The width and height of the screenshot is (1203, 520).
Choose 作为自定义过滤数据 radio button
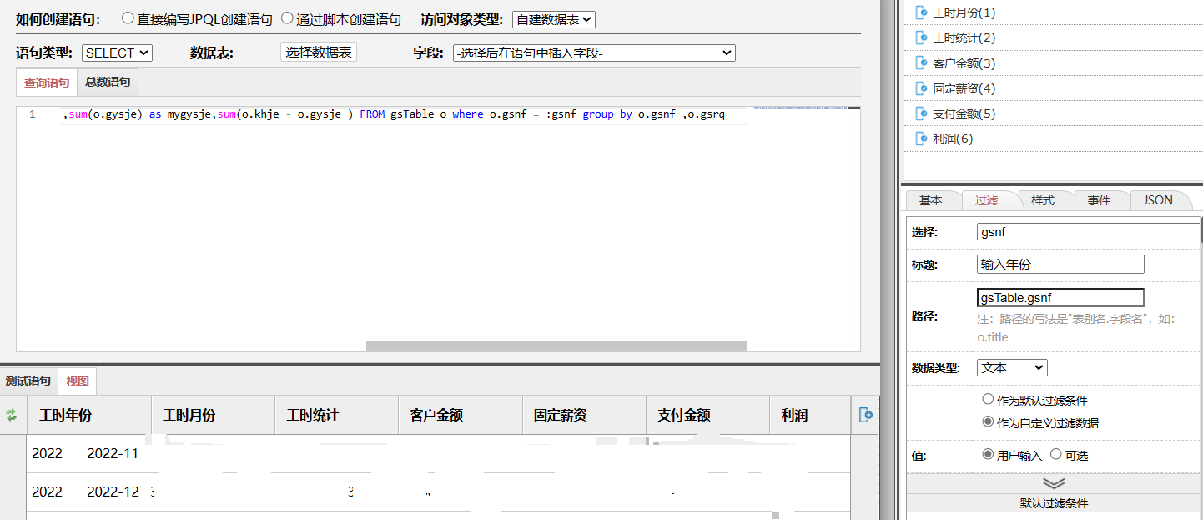[x=988, y=422]
